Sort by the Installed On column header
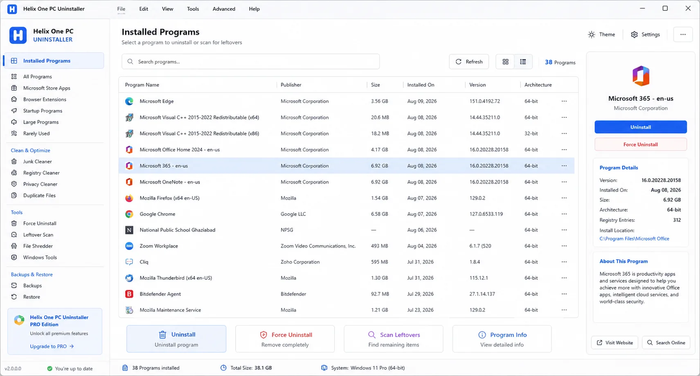The width and height of the screenshot is (700, 376). [421, 85]
